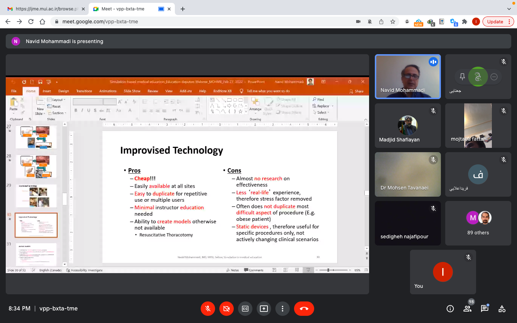Open a new browser tab
This screenshot has width=517, height=323.
point(183,9)
